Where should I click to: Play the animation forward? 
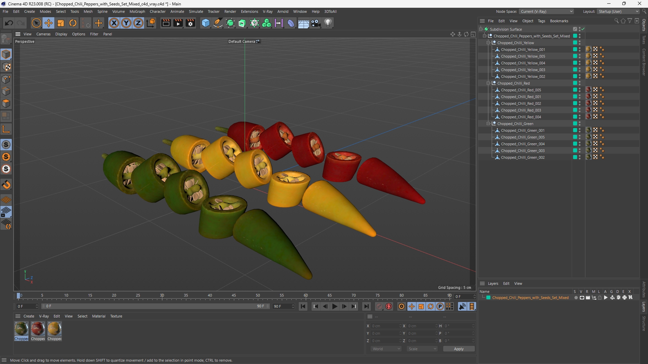tap(334, 306)
